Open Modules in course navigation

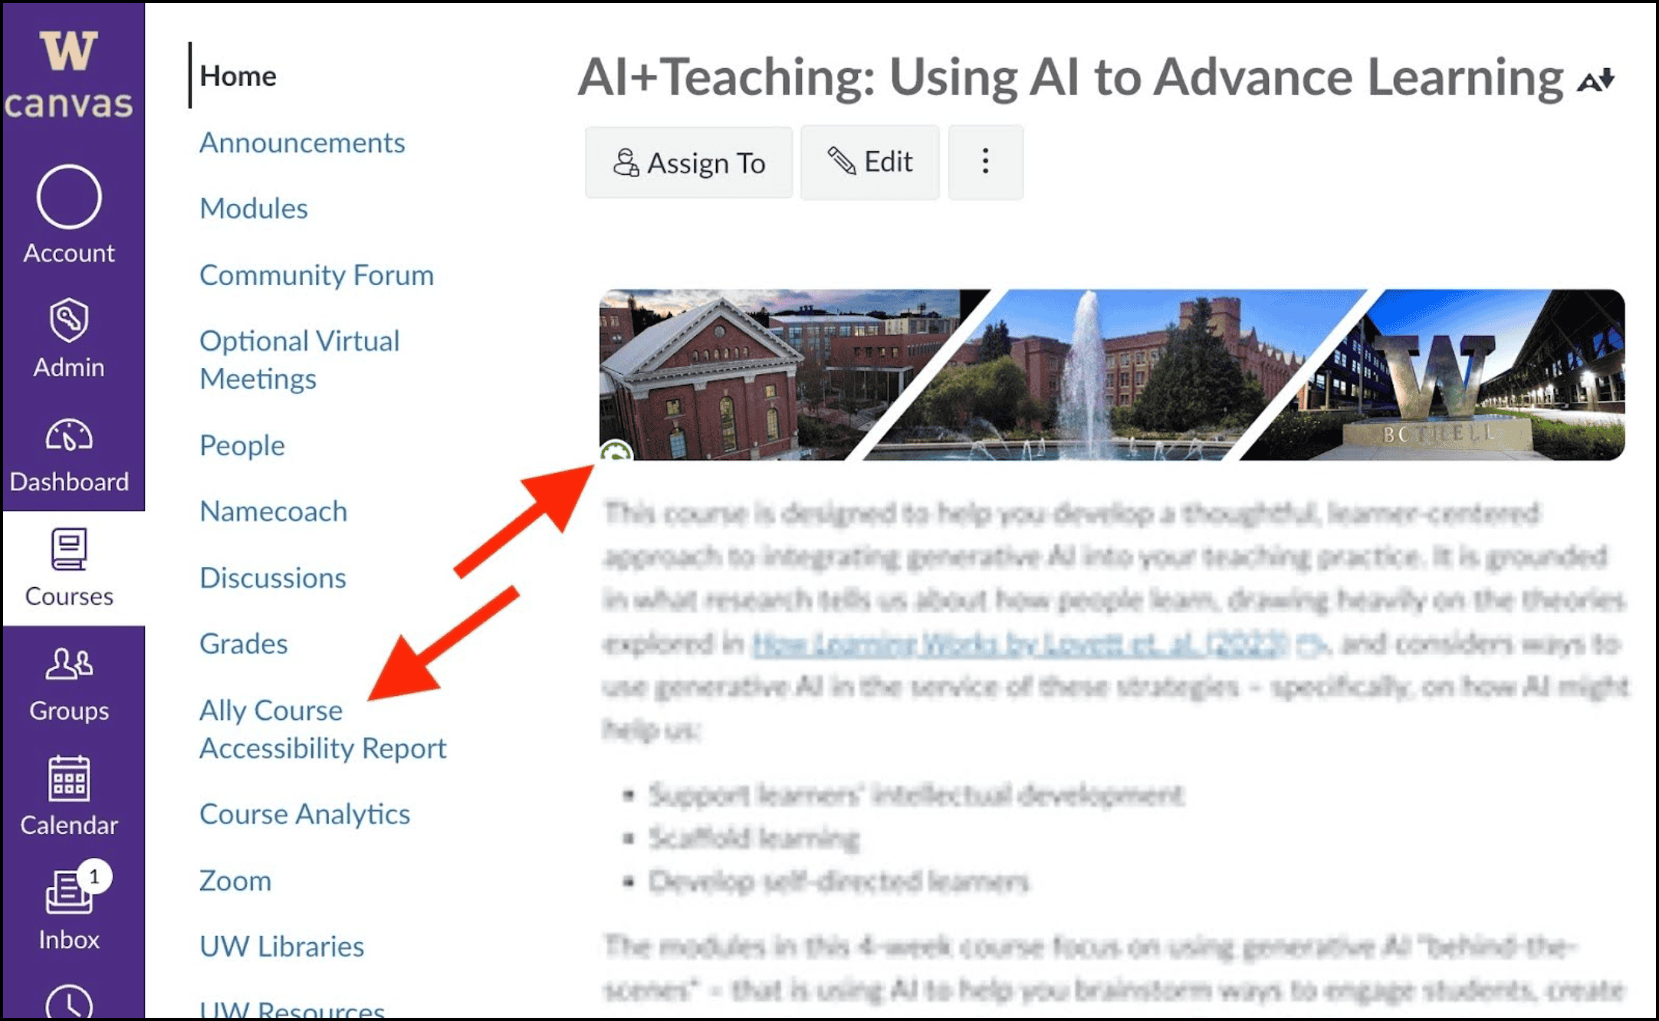253,208
